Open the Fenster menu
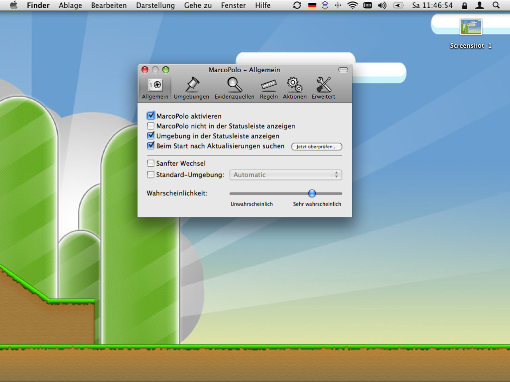510x382 pixels. (233, 5)
